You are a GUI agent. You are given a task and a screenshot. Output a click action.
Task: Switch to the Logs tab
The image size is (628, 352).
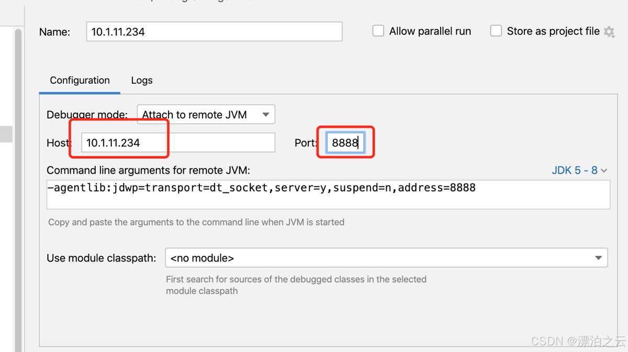(142, 81)
